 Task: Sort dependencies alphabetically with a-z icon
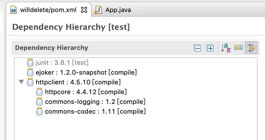226,48
